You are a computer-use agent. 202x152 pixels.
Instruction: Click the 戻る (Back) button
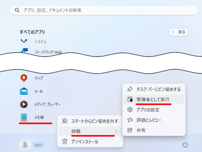[179, 32]
